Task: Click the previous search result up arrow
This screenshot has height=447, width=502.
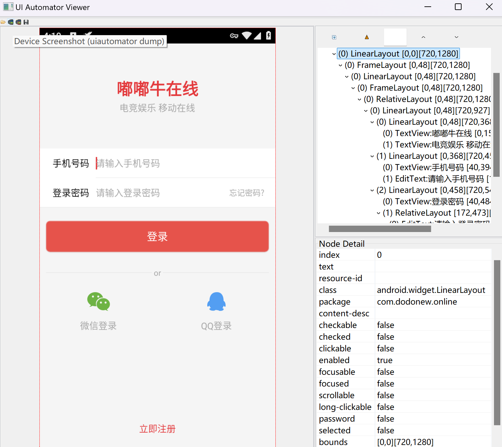Action: [423, 37]
